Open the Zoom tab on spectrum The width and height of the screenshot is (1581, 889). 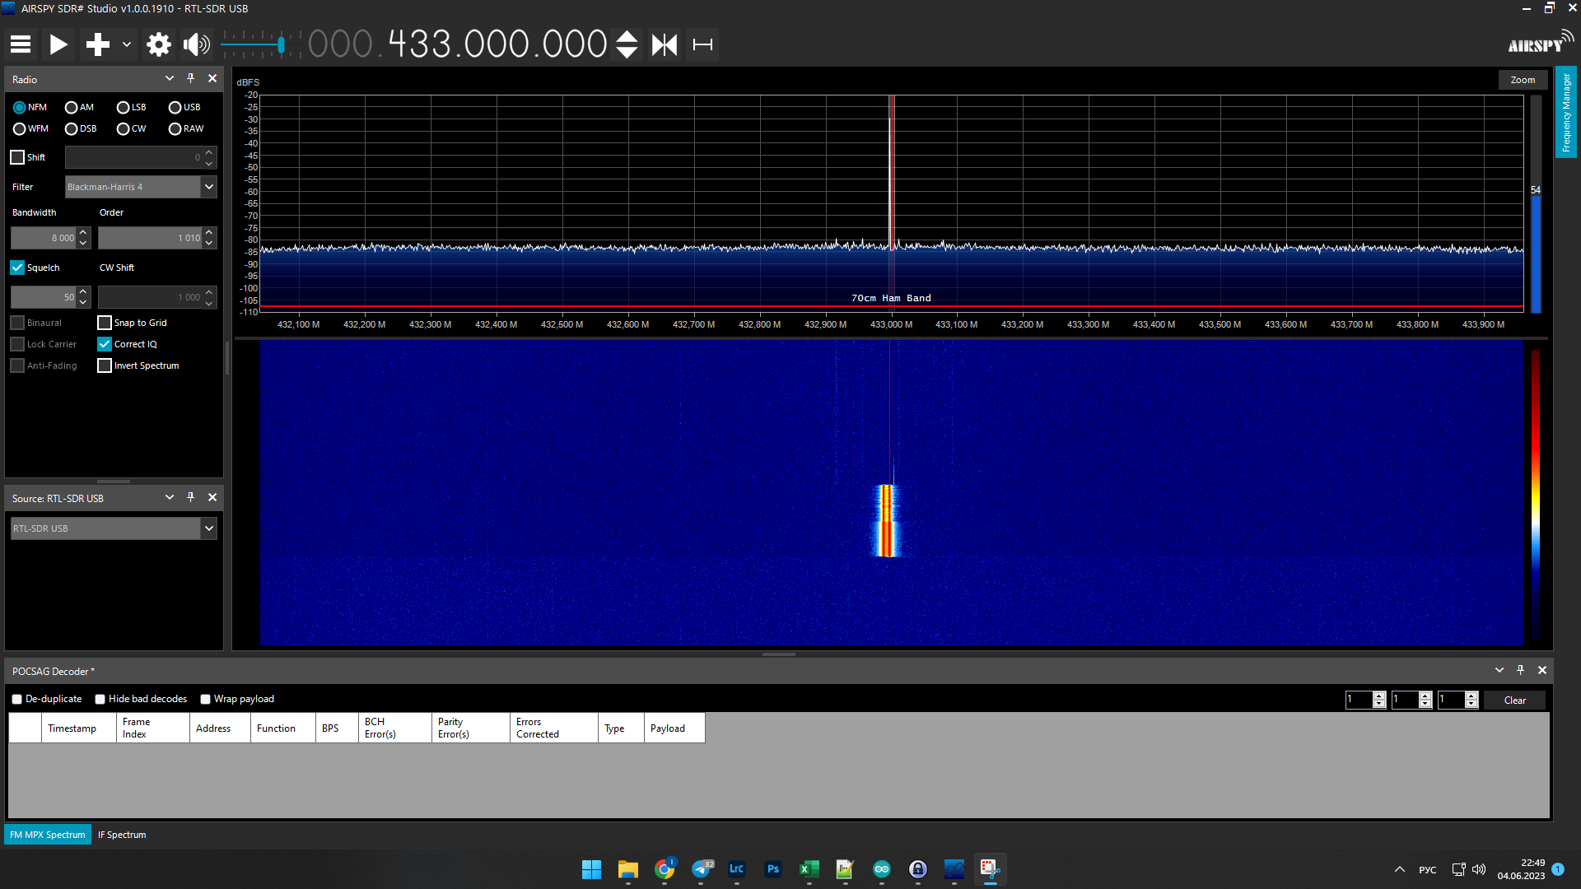point(1523,80)
